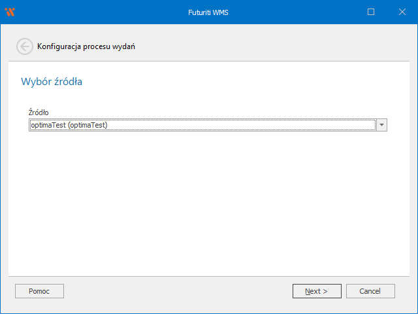The width and height of the screenshot is (418, 314).
Task: Focus the Źródło combo box field's empty right portion
Action: click(261, 125)
